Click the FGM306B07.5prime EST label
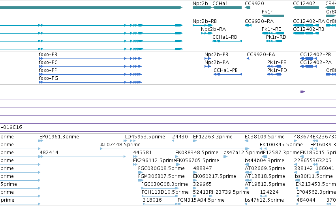 (161, 176)
